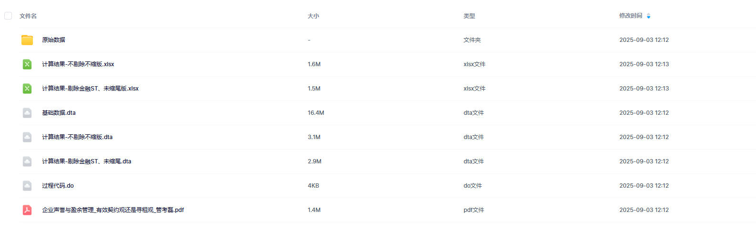
Task: Click the file icon for 计算结果-剔除金融ST、未缩尾.dta
Action: click(27, 161)
